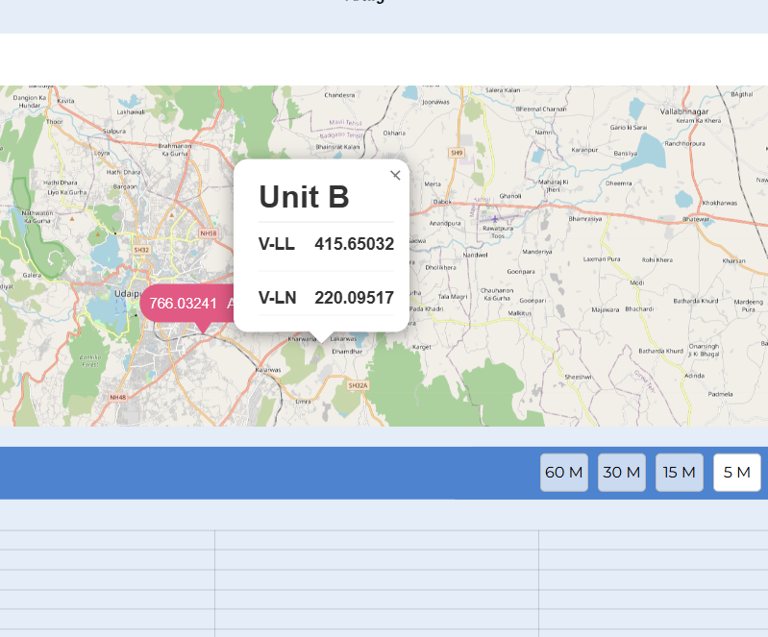Screen dimensions: 768x637
Task: Click the NH48 highway shield
Action: click(117, 397)
